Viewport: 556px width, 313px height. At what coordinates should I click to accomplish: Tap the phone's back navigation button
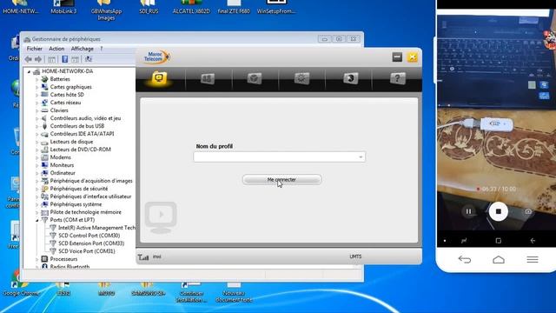[465, 260]
